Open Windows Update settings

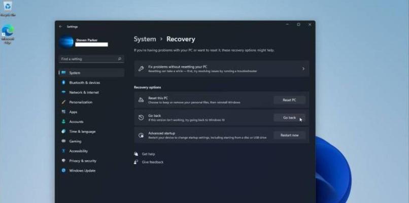pyautogui.click(x=91, y=171)
